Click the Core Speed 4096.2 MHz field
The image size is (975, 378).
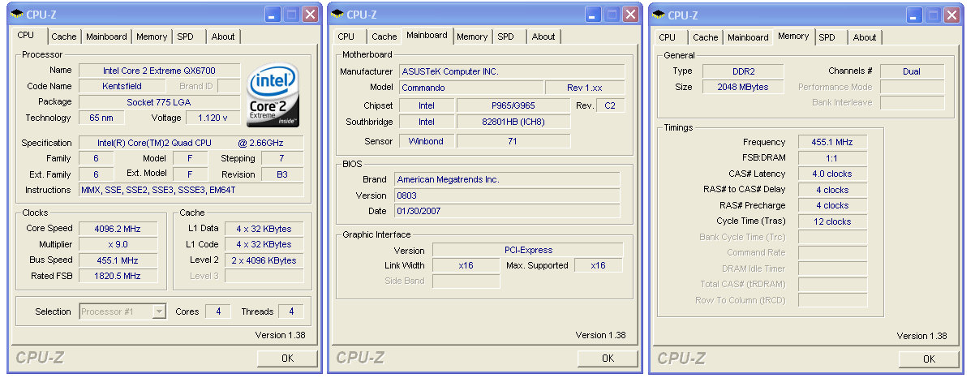(118, 229)
